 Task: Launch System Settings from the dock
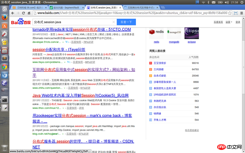click(x=5, y=34)
